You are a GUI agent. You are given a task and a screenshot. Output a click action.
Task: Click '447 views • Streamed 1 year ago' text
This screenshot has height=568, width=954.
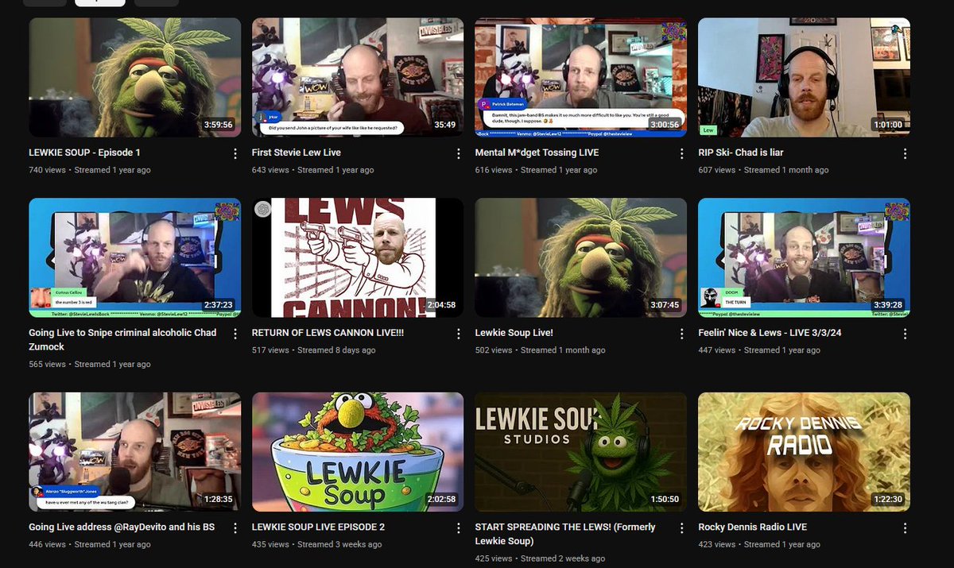759,350
